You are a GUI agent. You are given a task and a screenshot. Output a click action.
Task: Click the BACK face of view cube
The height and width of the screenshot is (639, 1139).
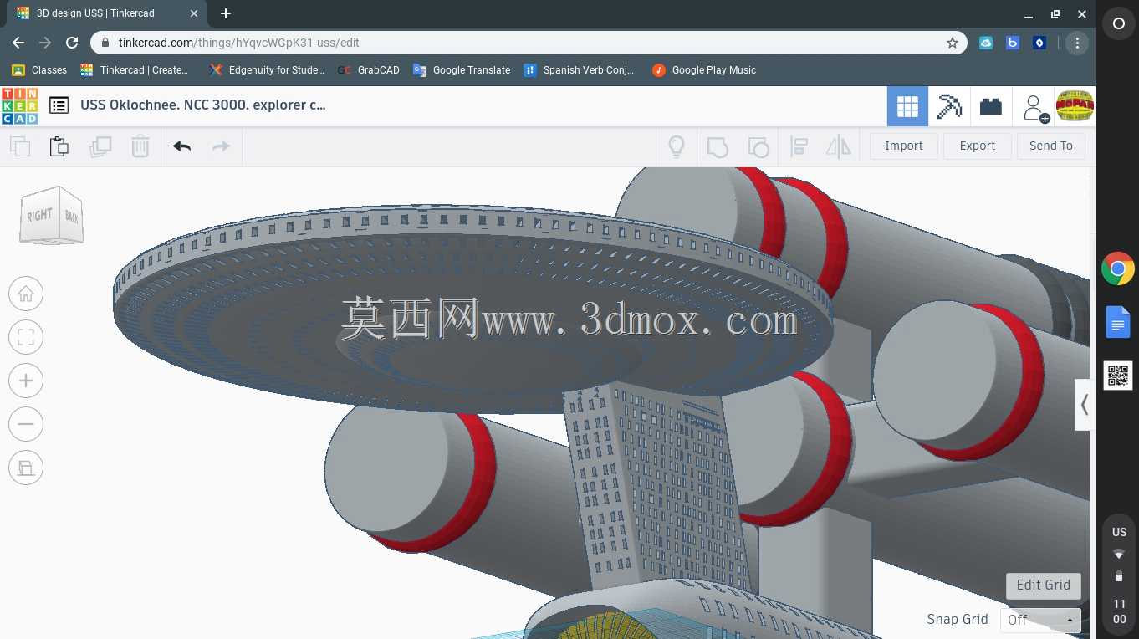pos(72,217)
